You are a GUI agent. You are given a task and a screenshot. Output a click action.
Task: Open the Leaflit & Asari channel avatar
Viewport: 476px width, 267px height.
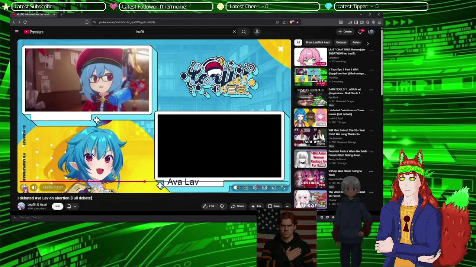tap(21, 206)
